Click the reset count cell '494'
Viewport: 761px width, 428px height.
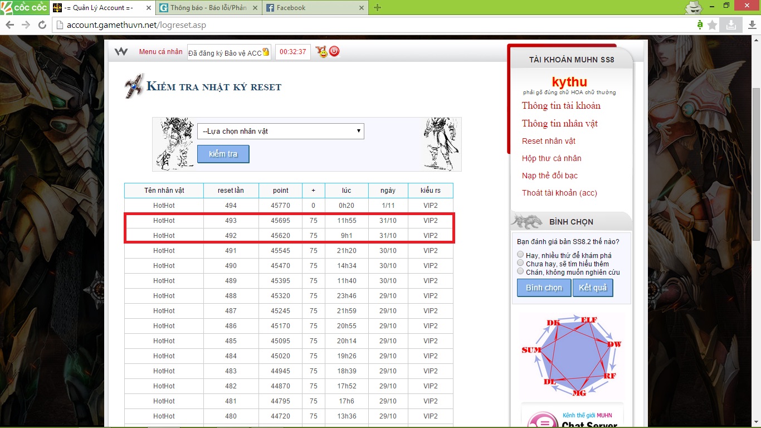tap(231, 206)
